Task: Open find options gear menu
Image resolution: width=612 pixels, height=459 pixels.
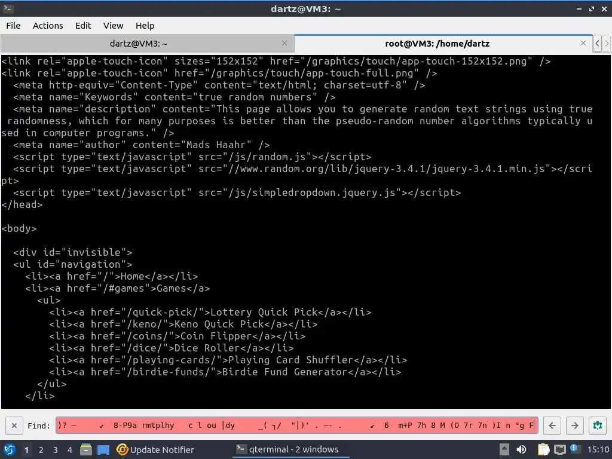Action: [x=597, y=426]
